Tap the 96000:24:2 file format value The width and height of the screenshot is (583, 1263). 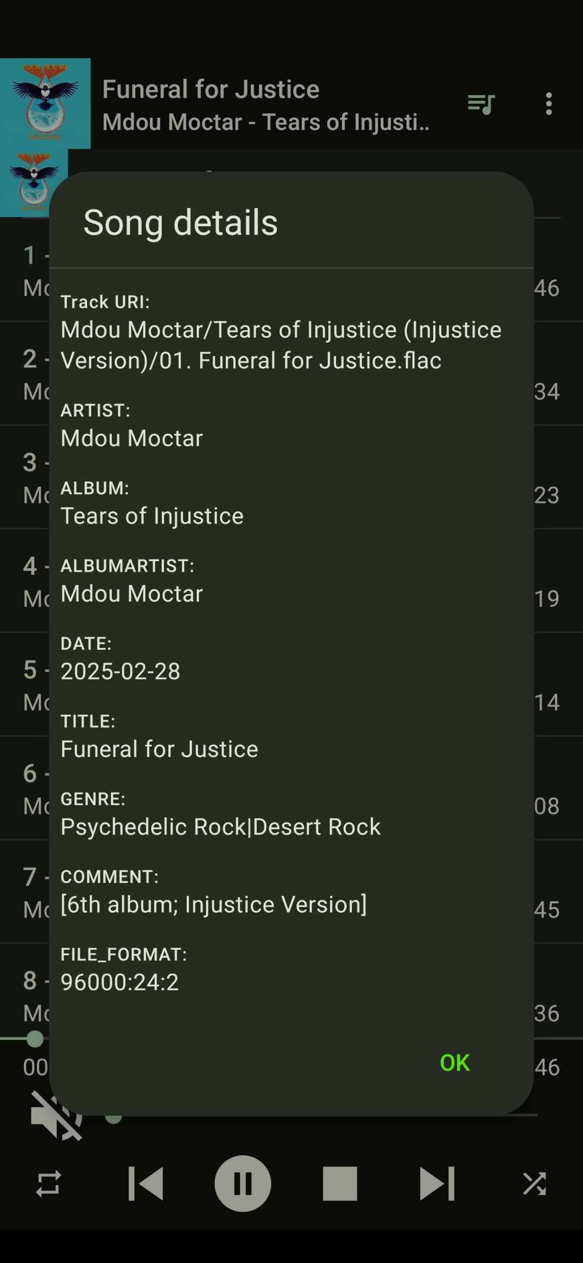point(120,982)
